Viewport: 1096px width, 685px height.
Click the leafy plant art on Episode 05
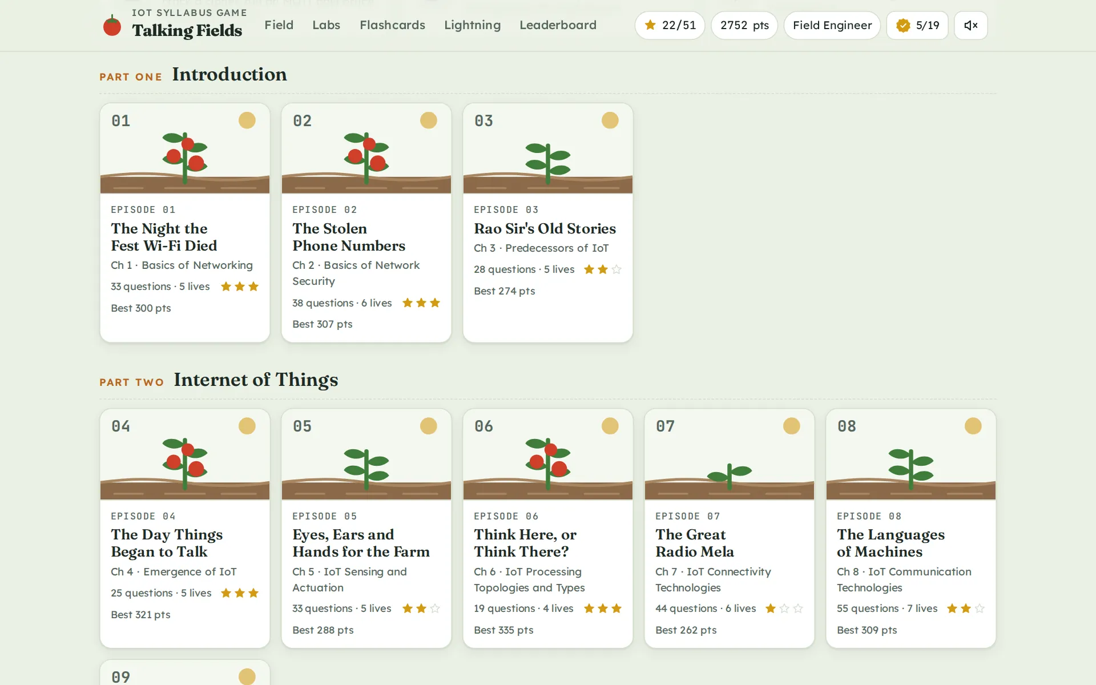point(366,469)
